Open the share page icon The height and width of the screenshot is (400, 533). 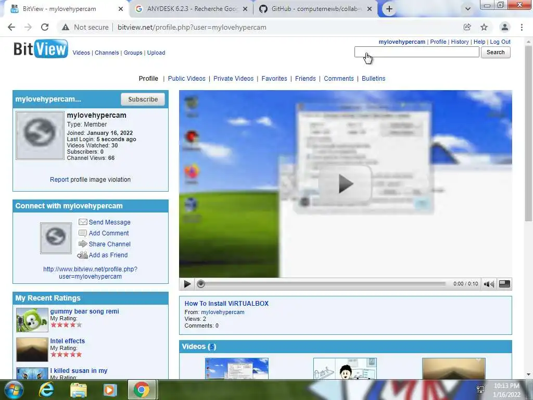pos(467,27)
